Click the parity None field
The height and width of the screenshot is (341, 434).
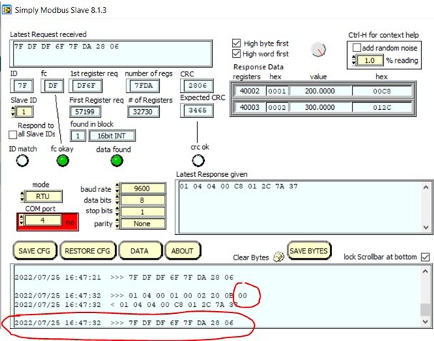(x=143, y=223)
